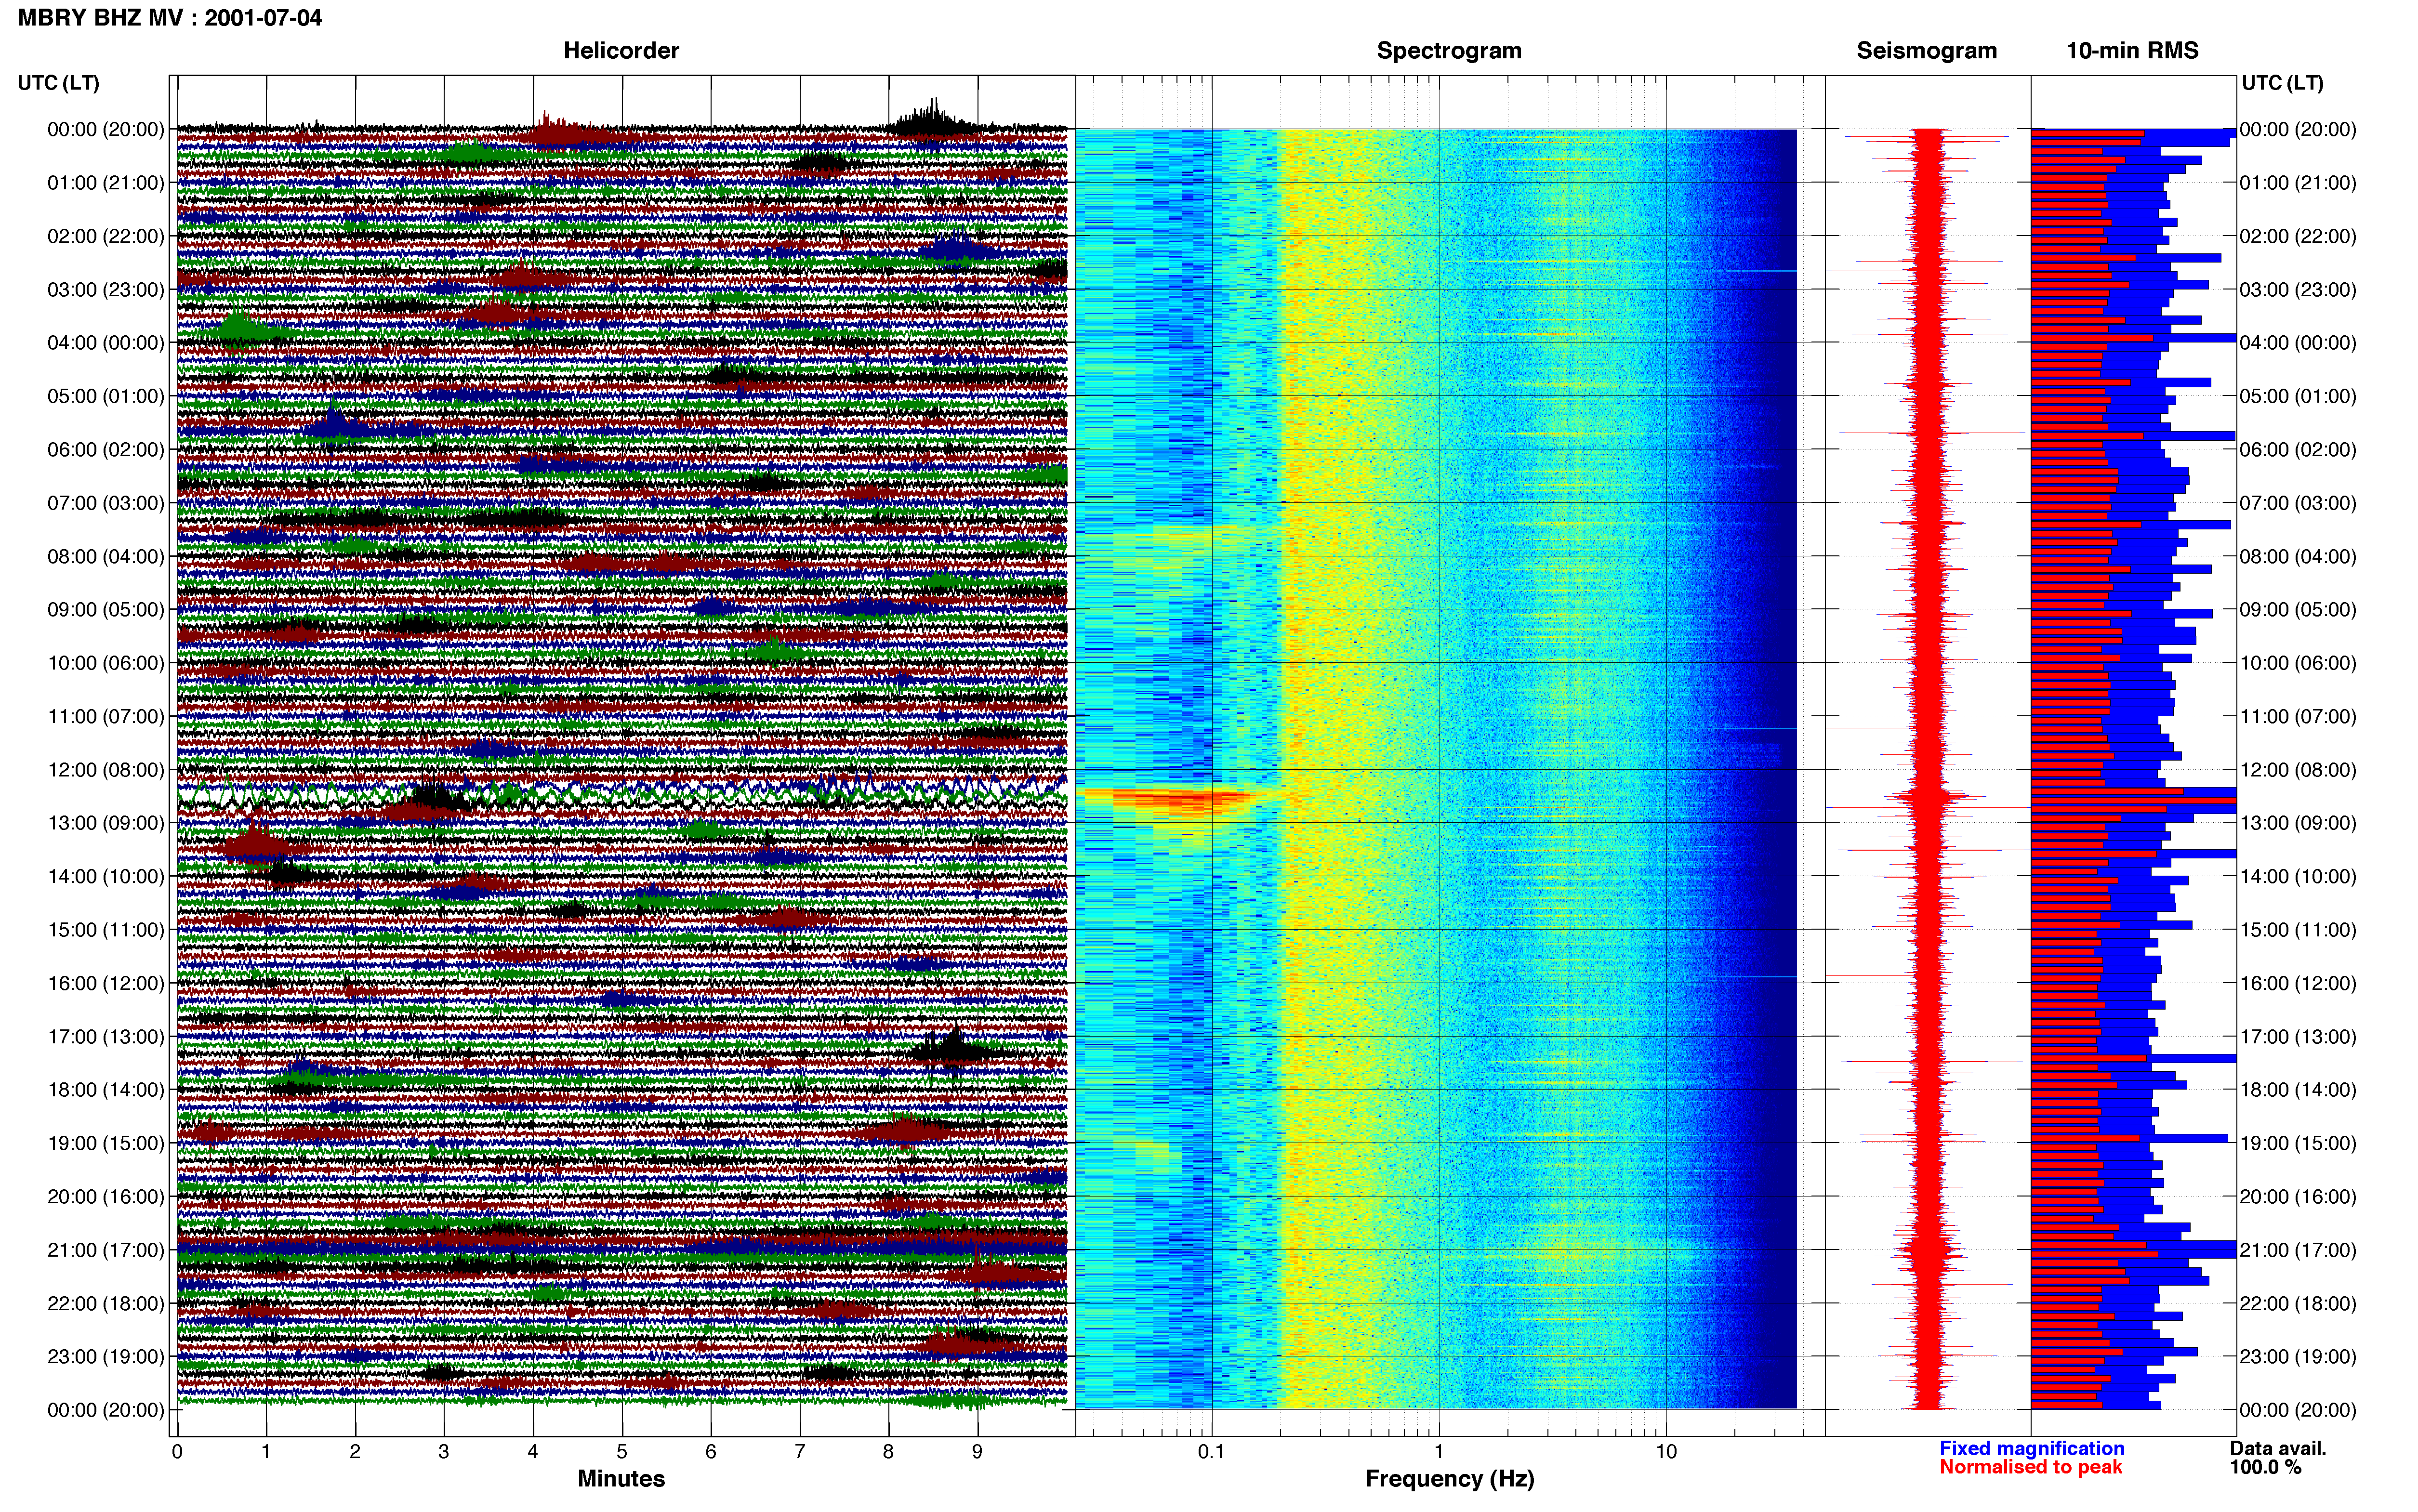Image resolution: width=2418 pixels, height=1512 pixels.
Task: Click the '10' frequency axis tick label
Action: (x=1665, y=1451)
